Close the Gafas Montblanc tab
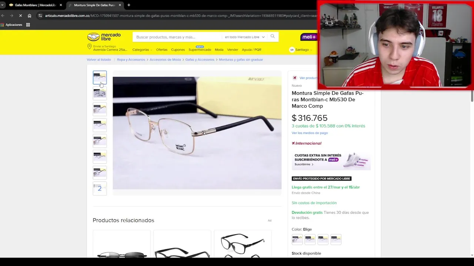 61,5
